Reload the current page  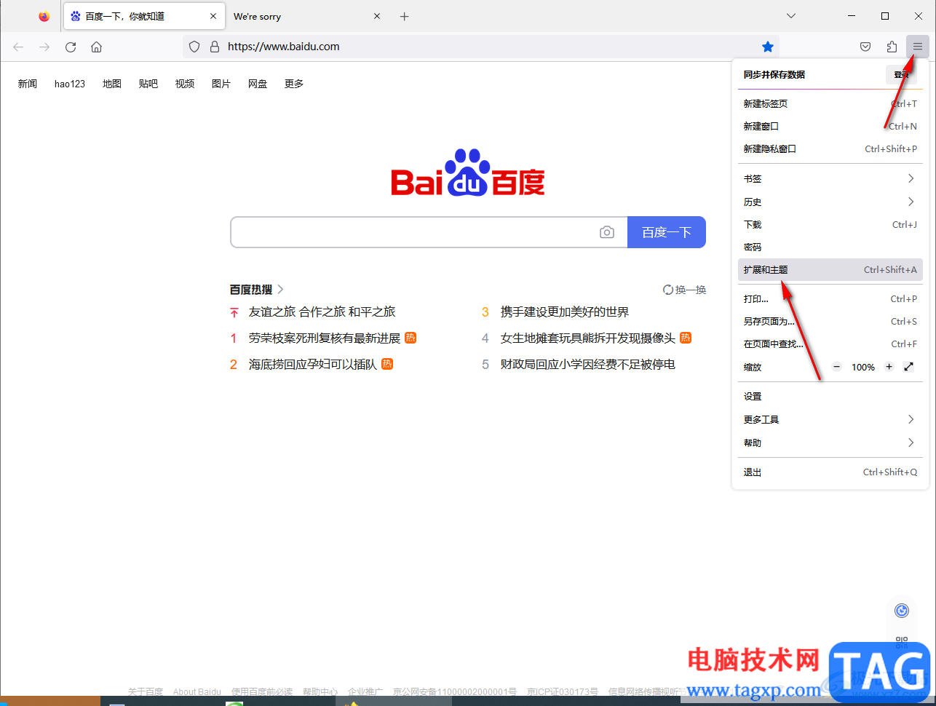[x=71, y=47]
